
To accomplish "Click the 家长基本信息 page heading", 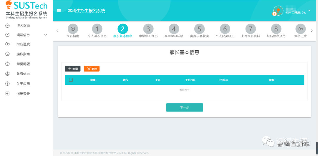I will click(185, 52).
